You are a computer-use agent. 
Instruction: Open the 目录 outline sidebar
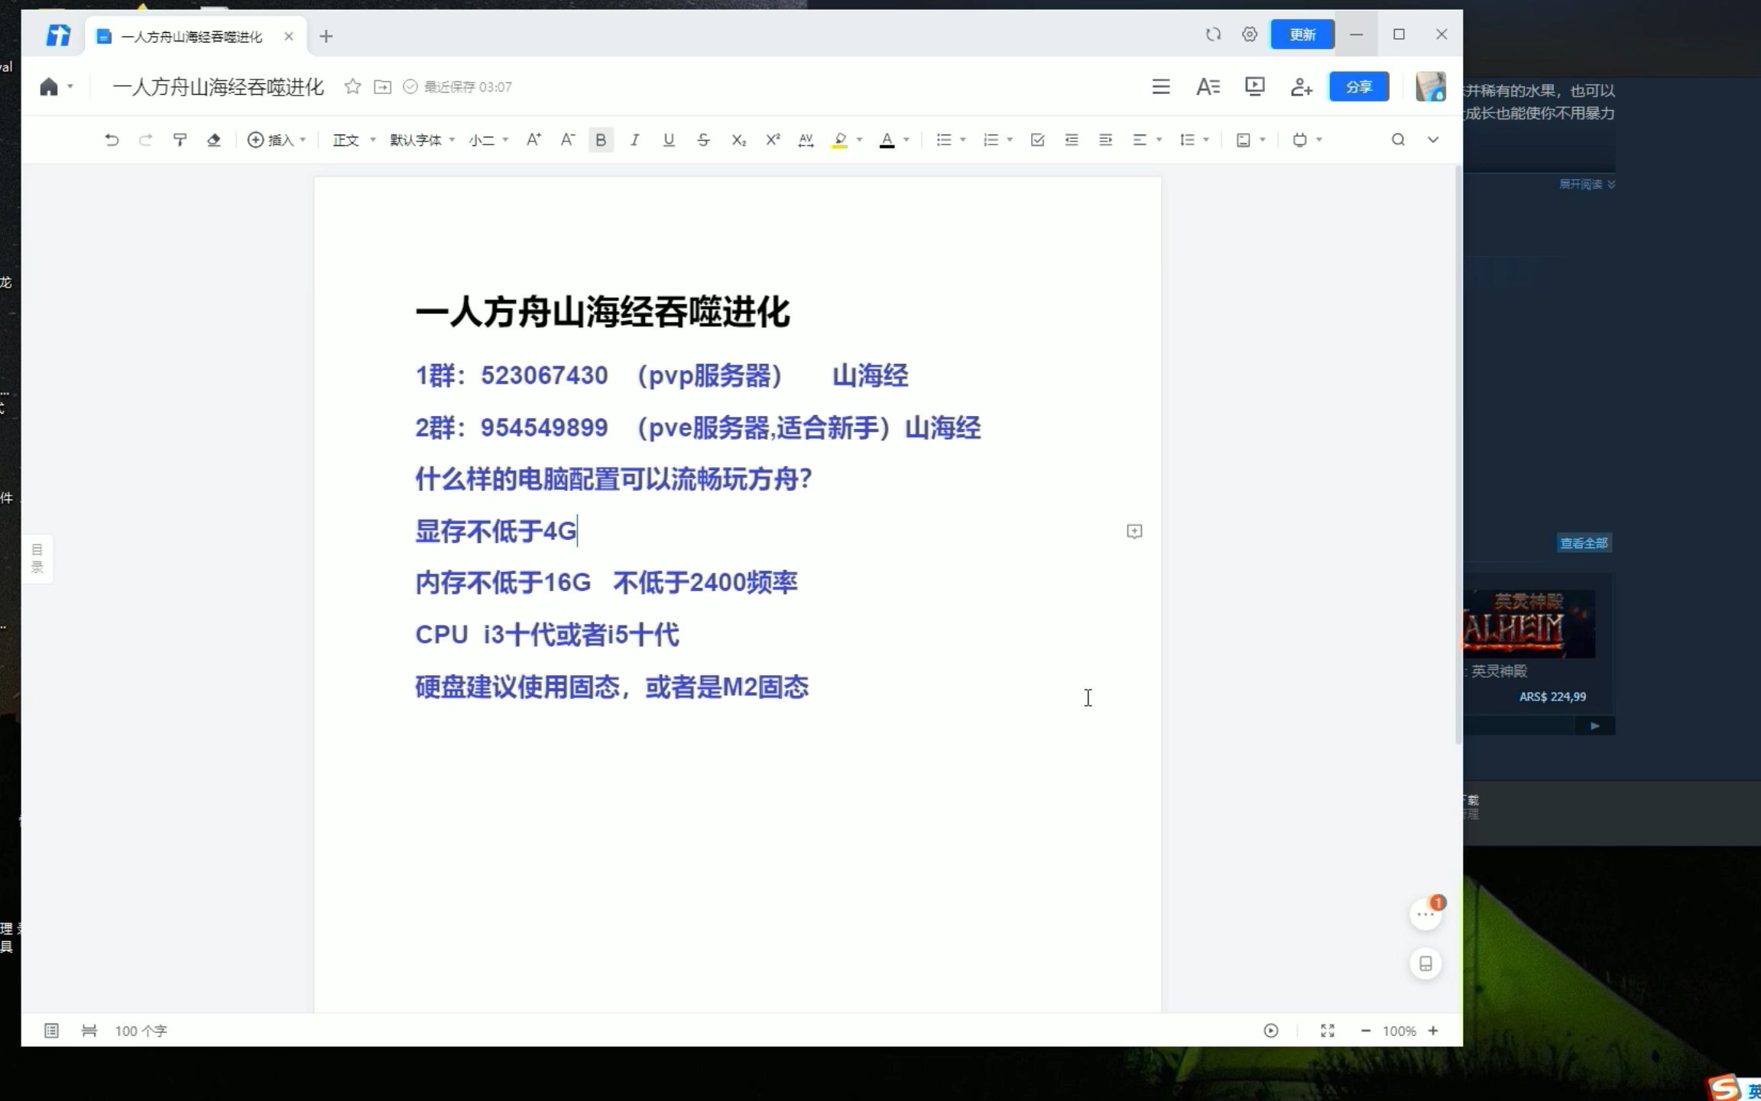[37, 558]
